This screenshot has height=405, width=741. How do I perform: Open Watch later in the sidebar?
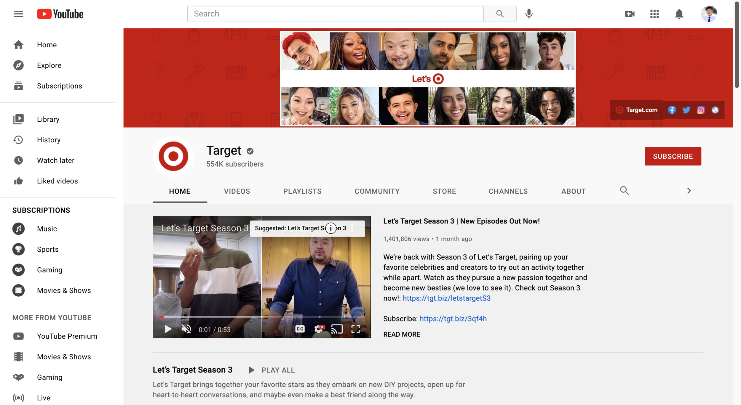[x=58, y=160]
